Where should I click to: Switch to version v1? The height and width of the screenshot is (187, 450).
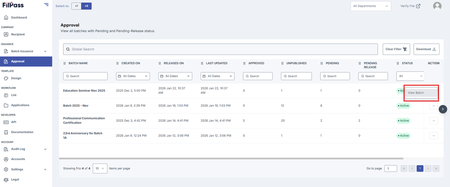pos(76,6)
